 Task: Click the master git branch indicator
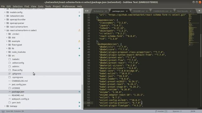coord(161,111)
